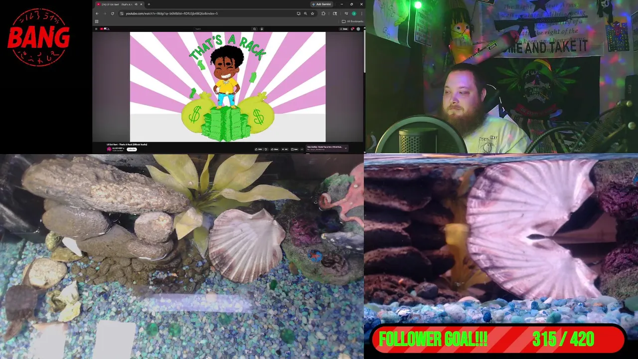Open Chrome media controls icon

pyautogui.click(x=346, y=13)
